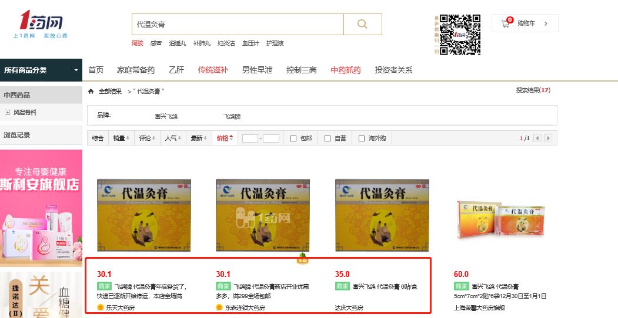Expand 所有商品分类 dropdown
Image resolution: width=618 pixels, height=318 pixels.
41,70
